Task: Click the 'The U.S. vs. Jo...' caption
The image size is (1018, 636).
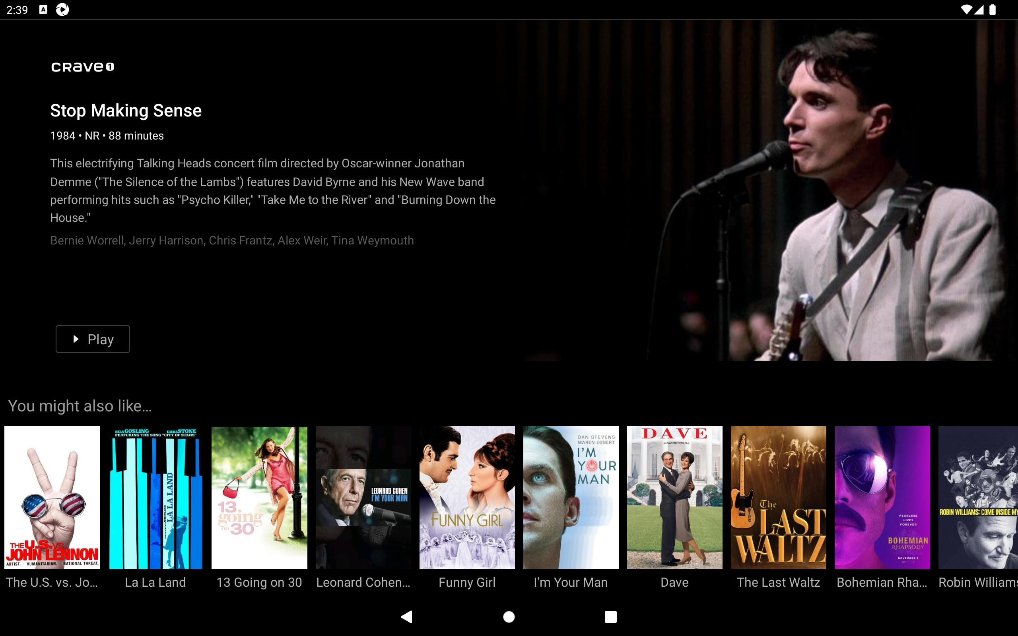Action: click(52, 583)
